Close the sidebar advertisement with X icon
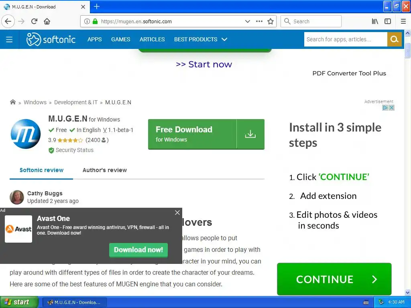Screen dimensions: 411x308 [x=391, y=107]
